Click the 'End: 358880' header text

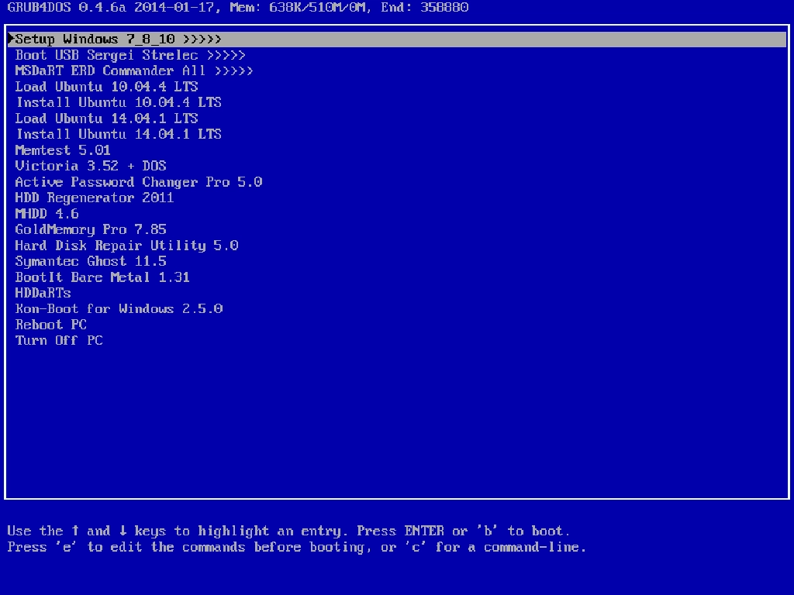click(x=424, y=8)
